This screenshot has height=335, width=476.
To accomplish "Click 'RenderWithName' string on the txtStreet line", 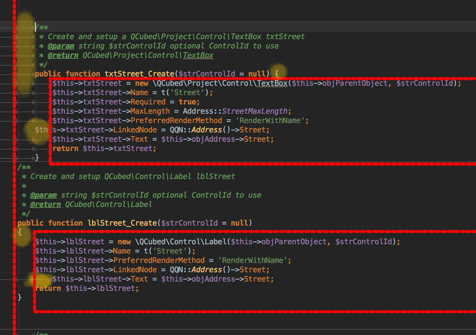I will [270, 121].
